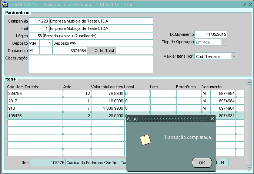Click the Documento number field 8974984
This screenshot has width=254, height=174.
tap(70, 51)
